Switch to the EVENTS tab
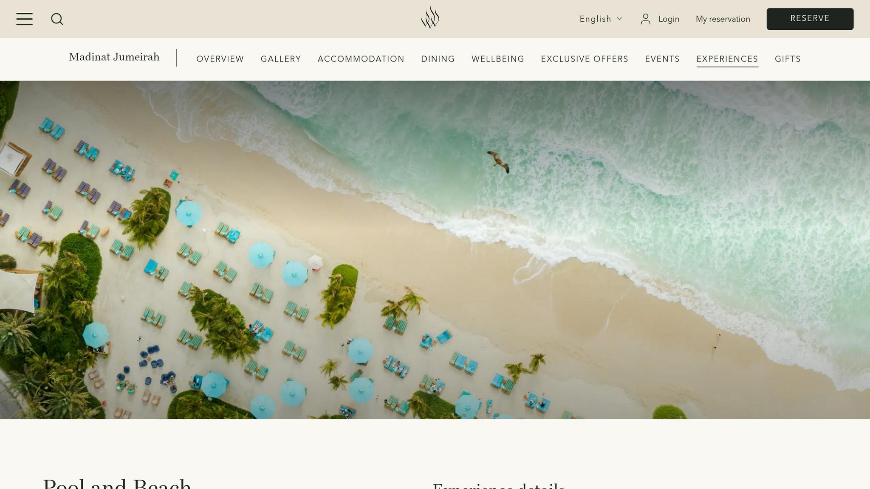This screenshot has height=489, width=870. coord(662,59)
